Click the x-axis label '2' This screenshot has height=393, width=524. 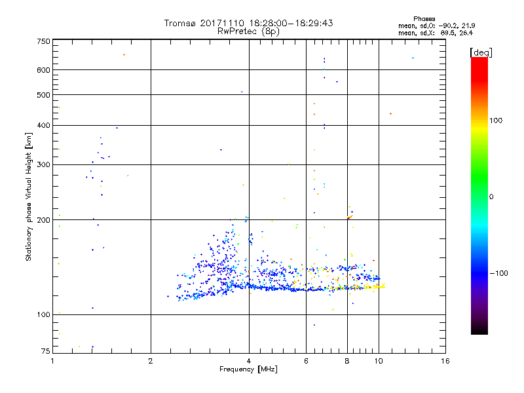[151, 361]
